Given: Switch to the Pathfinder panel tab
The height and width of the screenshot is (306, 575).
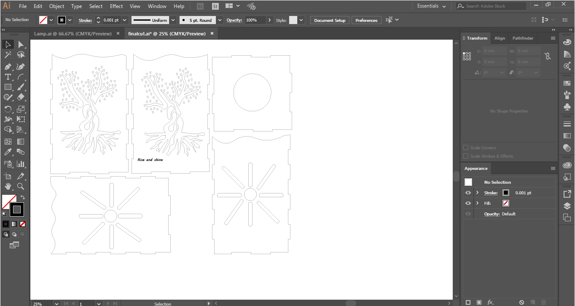Looking at the screenshot, I should (523, 38).
